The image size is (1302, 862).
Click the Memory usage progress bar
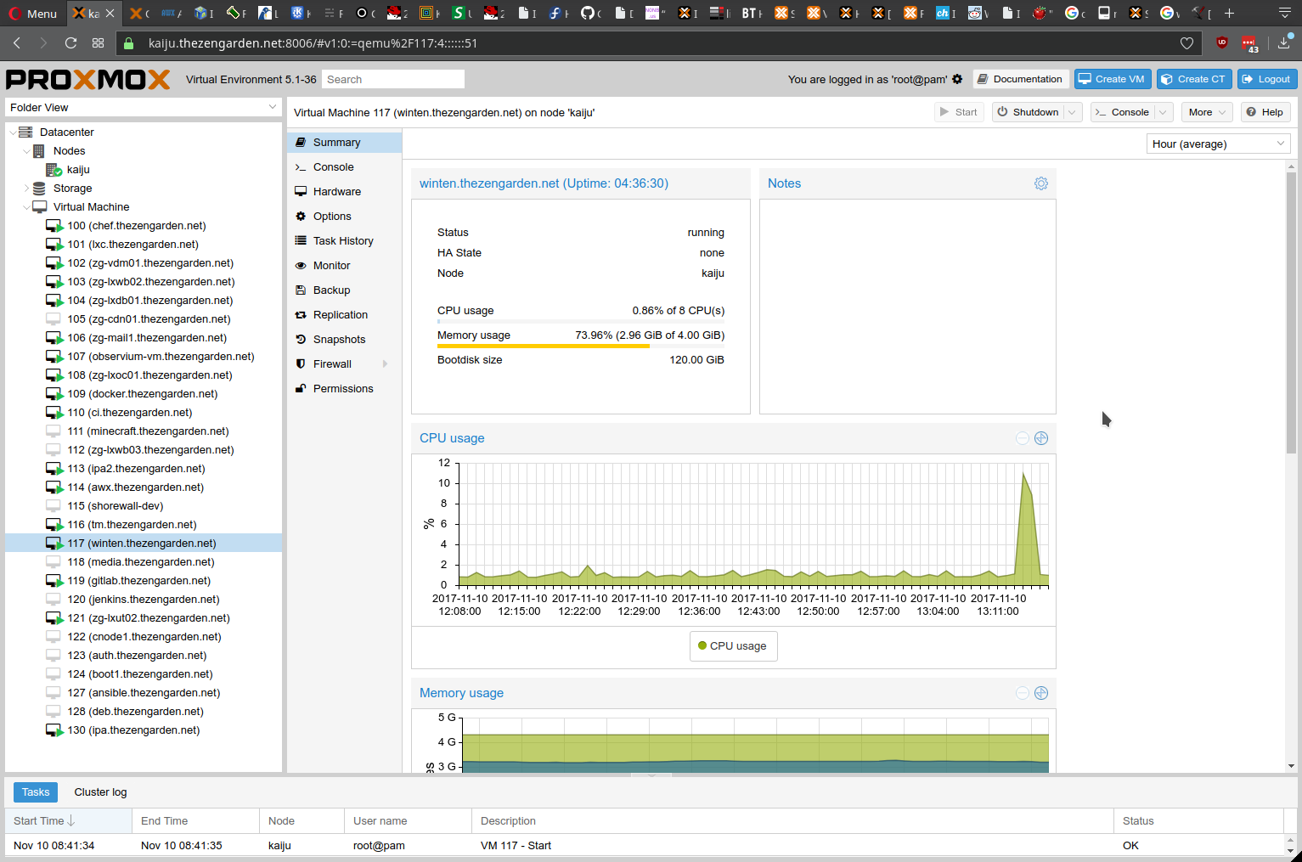(581, 346)
